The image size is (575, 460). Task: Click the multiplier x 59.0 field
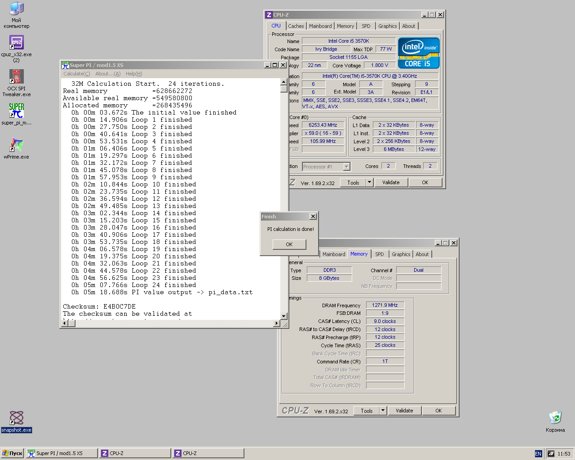323,133
